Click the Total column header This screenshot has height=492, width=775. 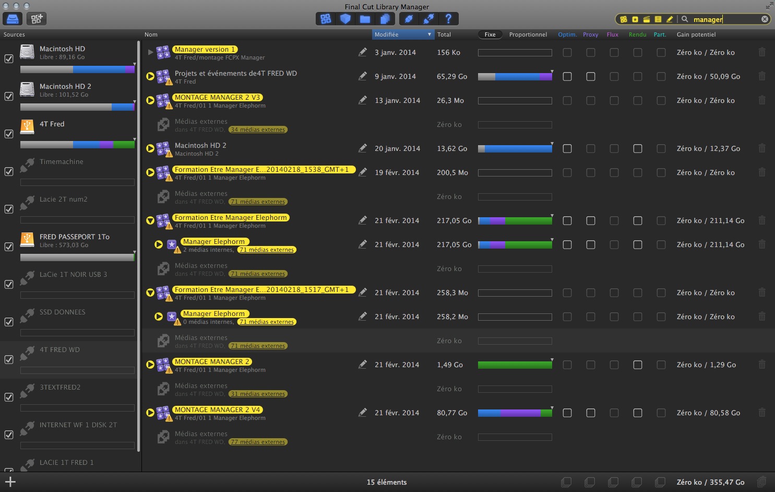[x=444, y=34]
